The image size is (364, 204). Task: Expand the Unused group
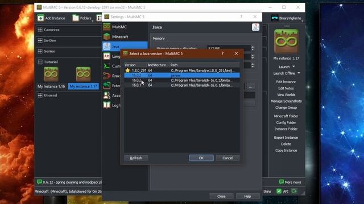[x=40, y=95]
